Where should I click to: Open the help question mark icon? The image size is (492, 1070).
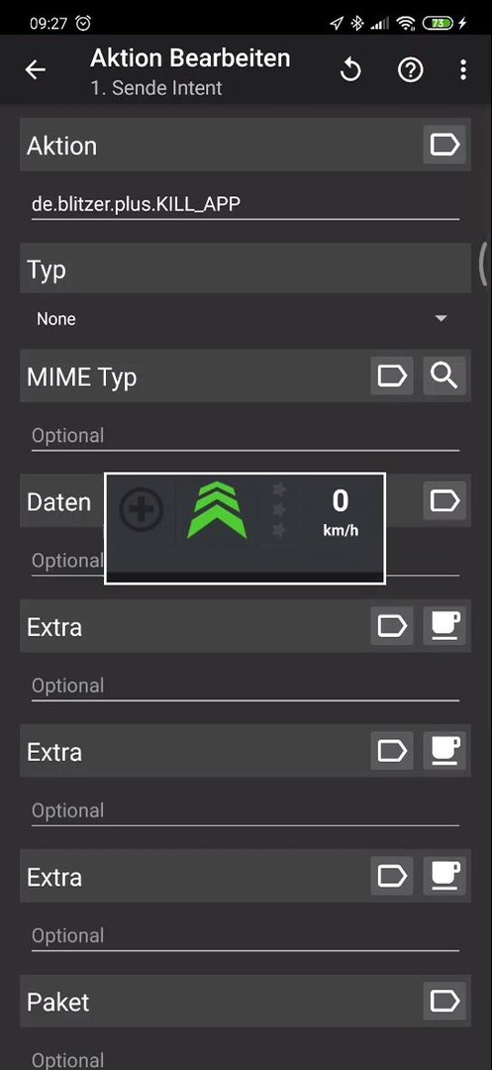pos(410,69)
